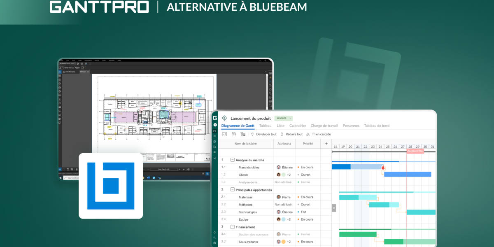Switch to the Calendrier tab
Viewport: 494px width, 247px height.
pos(298,126)
